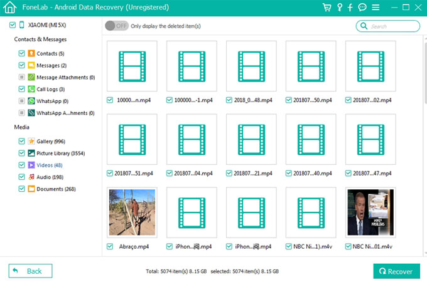Click the WhatsApp category icon

coord(31,101)
